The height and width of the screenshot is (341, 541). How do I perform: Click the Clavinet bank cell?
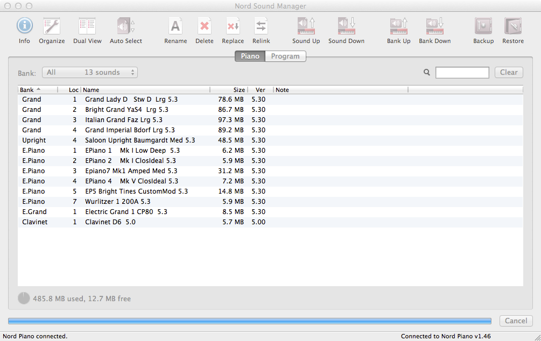(35, 222)
